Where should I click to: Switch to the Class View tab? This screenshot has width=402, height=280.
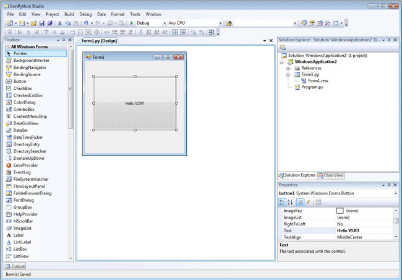click(x=331, y=175)
